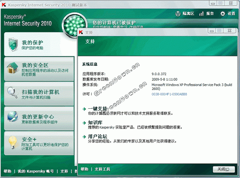Minimize the main Kaspersky window
The image size is (240, 178).
tap(213, 3)
